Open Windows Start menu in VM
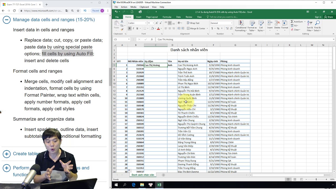336x189 pixels. point(116,185)
